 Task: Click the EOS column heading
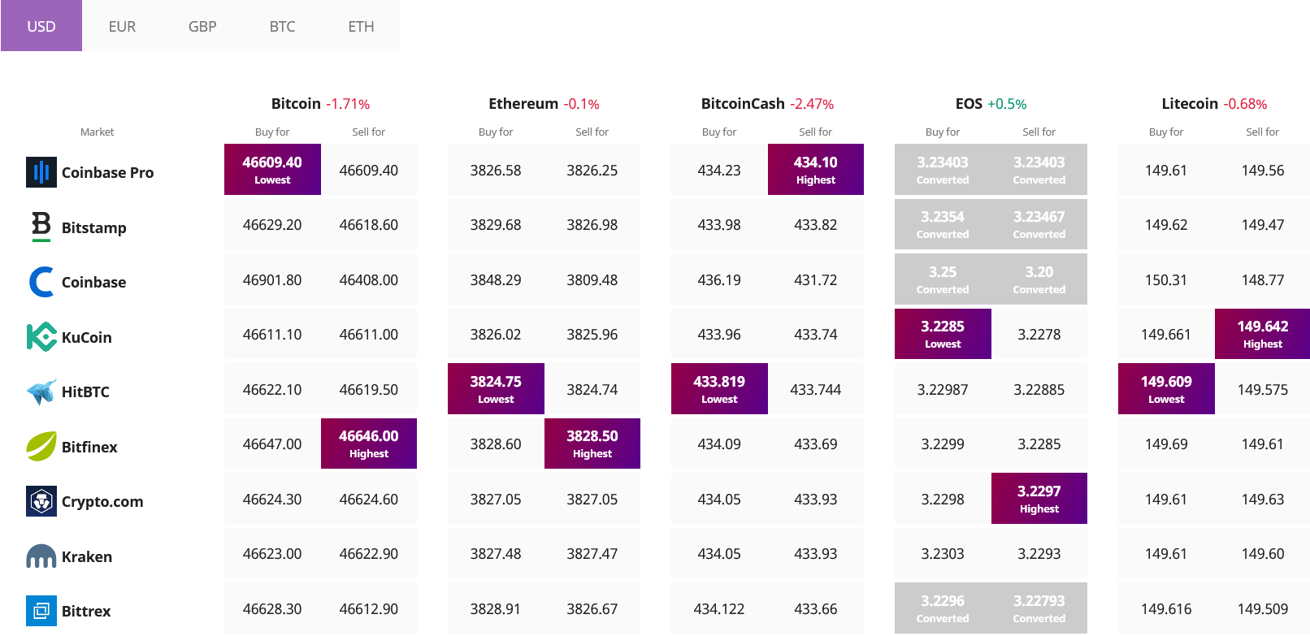click(969, 103)
